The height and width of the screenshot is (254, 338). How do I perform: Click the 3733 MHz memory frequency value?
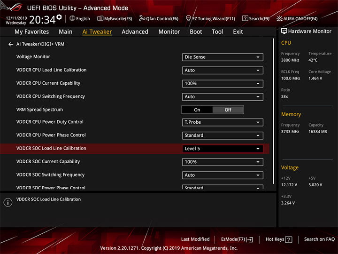click(x=290, y=132)
